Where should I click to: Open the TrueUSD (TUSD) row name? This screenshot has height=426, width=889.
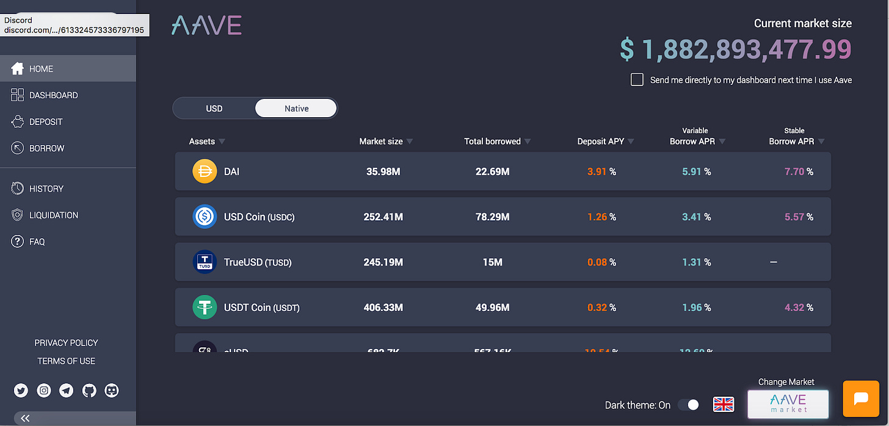tap(258, 262)
